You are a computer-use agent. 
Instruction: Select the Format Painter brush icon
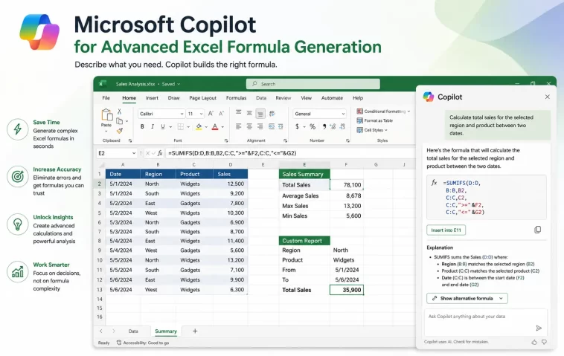tap(119, 130)
